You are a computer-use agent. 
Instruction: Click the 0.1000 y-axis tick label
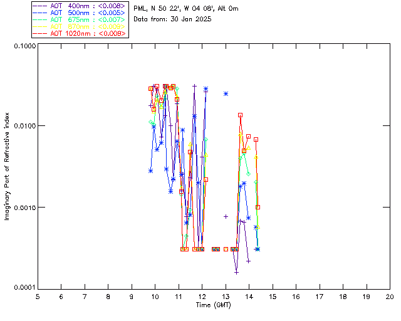(24, 46)
